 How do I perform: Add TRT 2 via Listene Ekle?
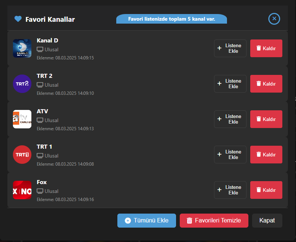230,84
